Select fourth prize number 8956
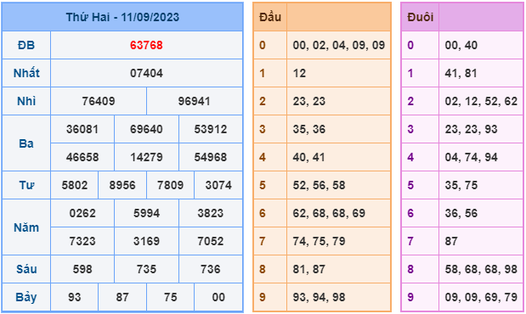The image size is (526, 314). click(122, 185)
